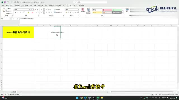
Task: Switch to the Formulas (公式) tab
Action: coord(22,6)
